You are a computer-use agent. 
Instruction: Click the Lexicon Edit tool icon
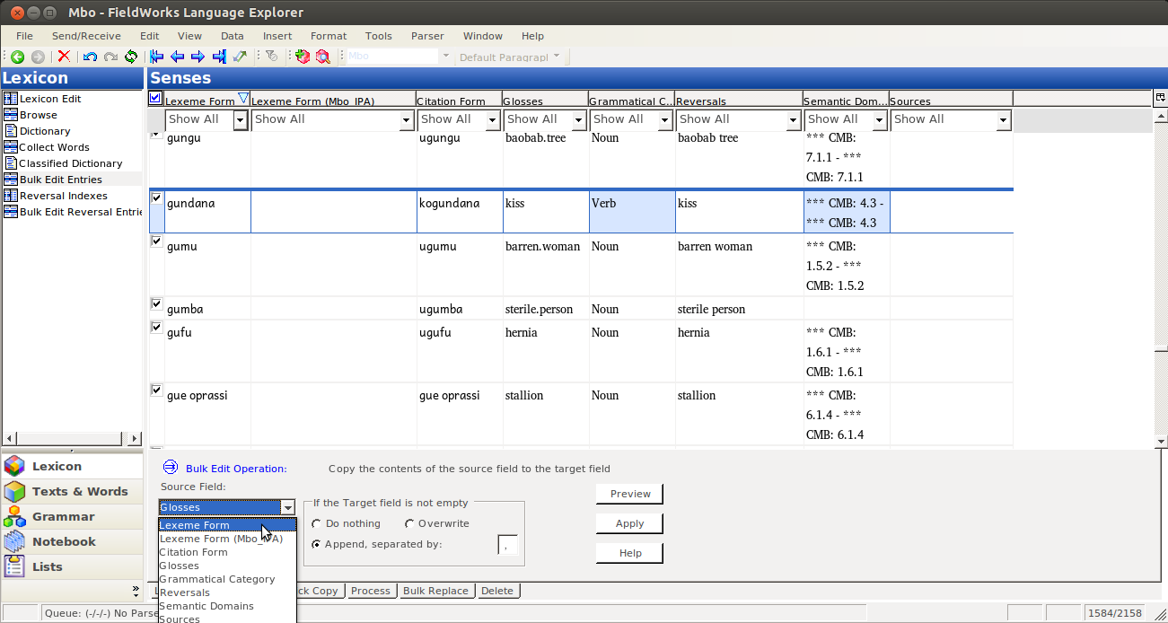point(11,99)
